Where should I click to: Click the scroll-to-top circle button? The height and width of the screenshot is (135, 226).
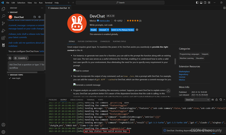pyautogui.click(x=168, y=91)
